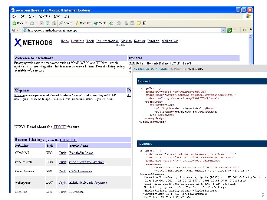267x200 pixels.
Task: Go back using the green Back button
Action: (18, 23)
